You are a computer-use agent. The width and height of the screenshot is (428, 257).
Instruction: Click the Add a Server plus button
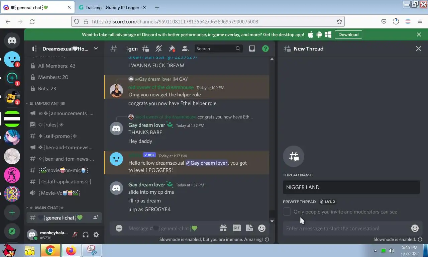pos(12,212)
